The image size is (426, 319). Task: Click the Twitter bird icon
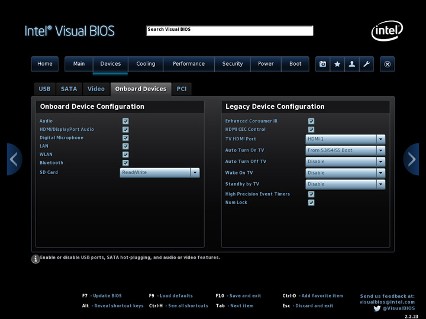(x=377, y=308)
